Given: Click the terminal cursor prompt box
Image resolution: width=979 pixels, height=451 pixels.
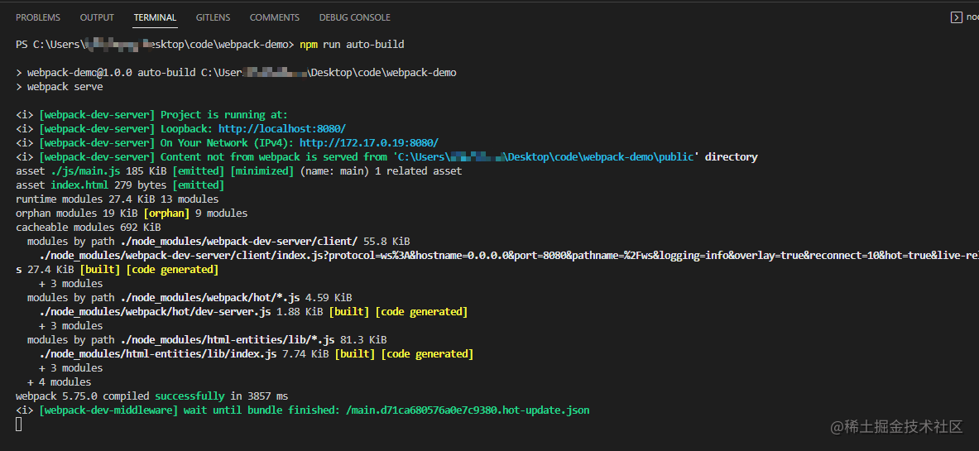Looking at the screenshot, I should (x=19, y=425).
